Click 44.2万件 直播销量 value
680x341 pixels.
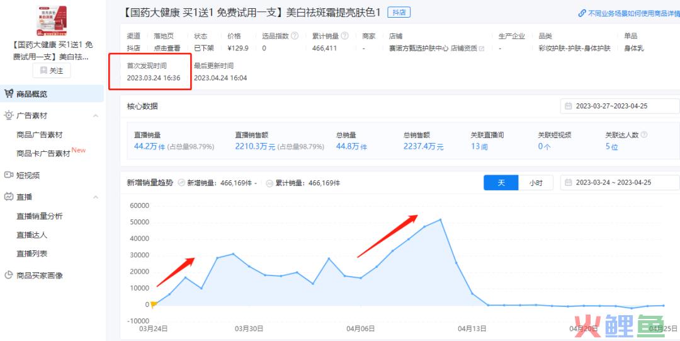tap(150, 147)
